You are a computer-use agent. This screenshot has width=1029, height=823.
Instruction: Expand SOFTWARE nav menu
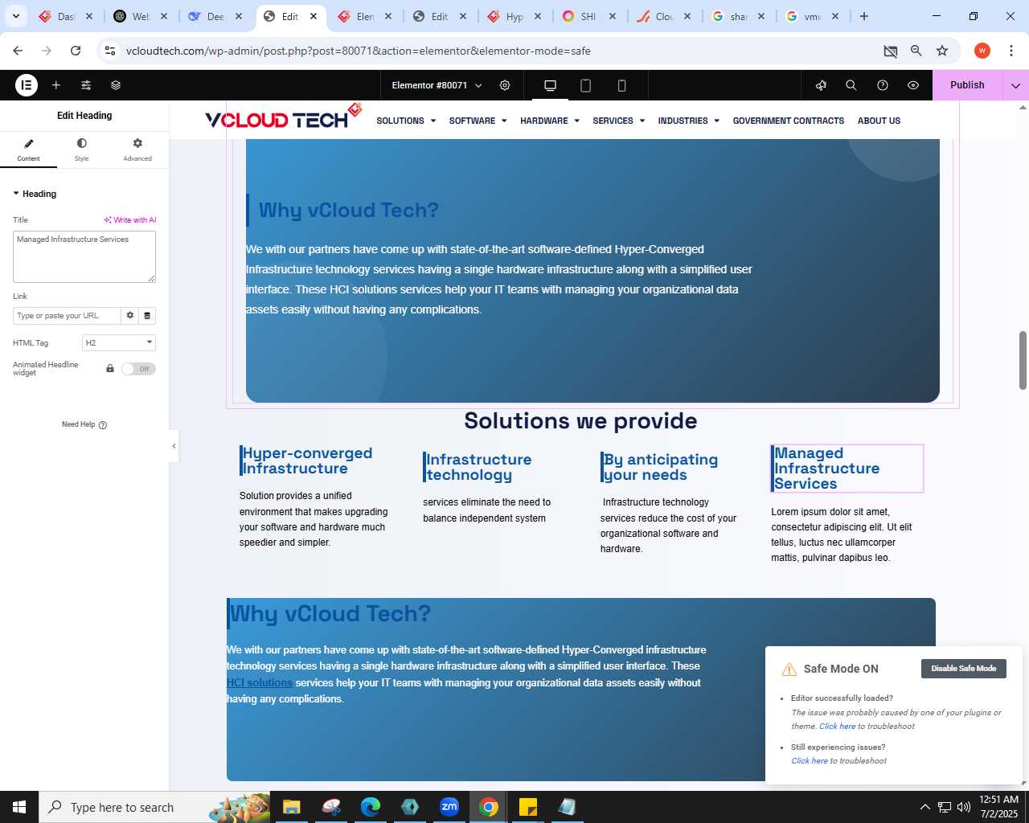click(478, 121)
